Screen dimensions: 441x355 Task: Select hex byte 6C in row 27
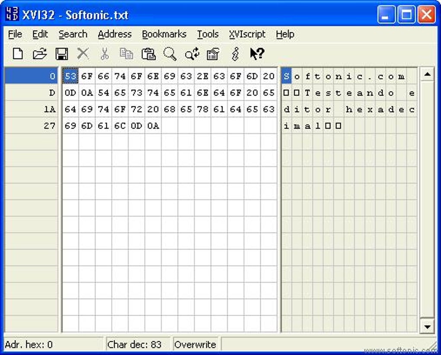tap(120, 126)
